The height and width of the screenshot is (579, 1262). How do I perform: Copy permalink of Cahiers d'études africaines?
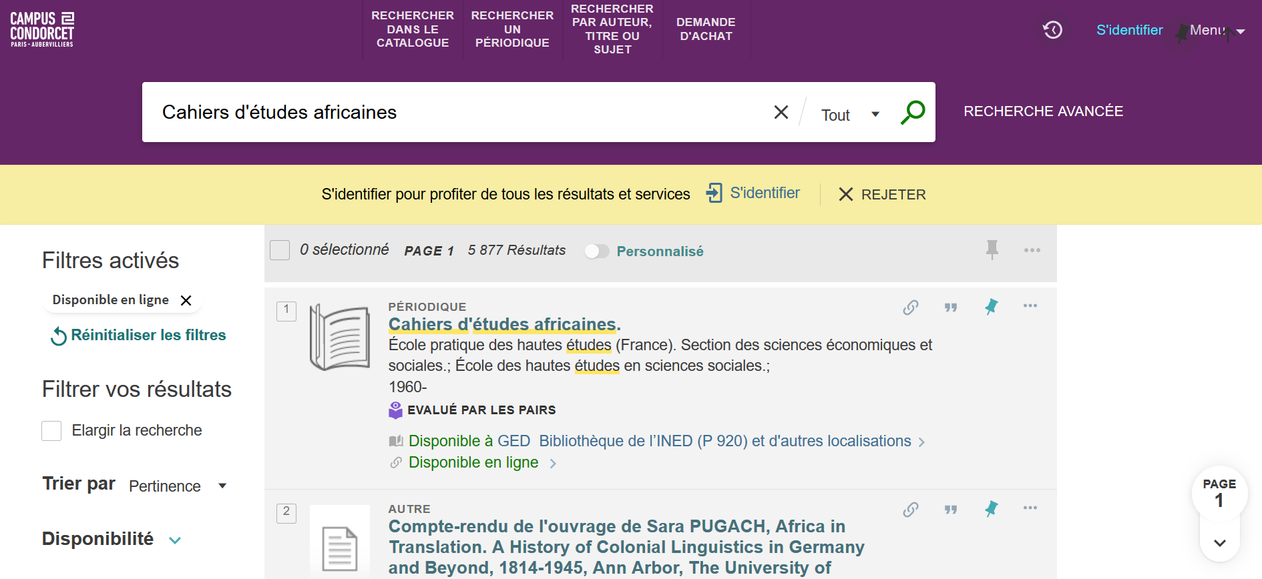(911, 308)
